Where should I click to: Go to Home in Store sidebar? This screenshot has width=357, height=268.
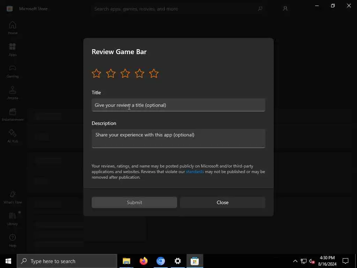pyautogui.click(x=13, y=28)
